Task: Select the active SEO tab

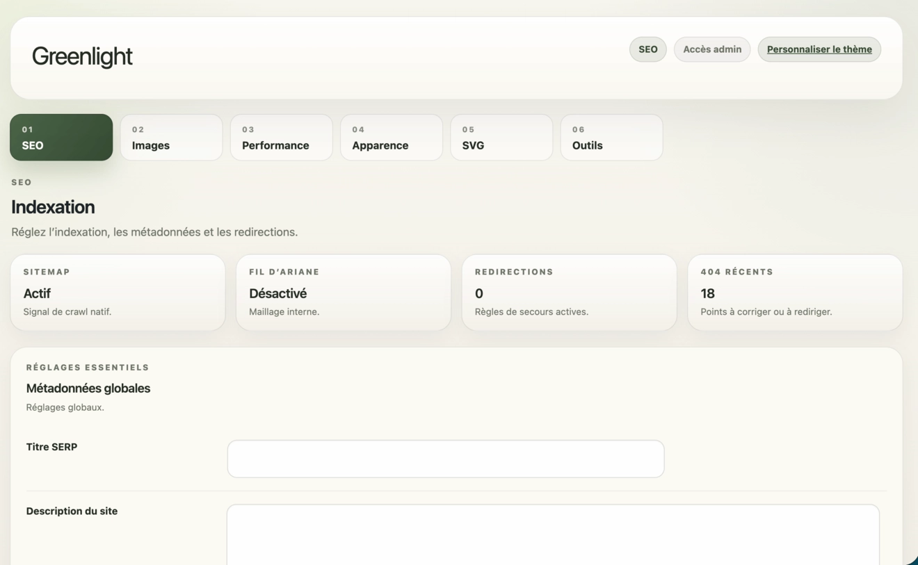Action: (x=61, y=137)
